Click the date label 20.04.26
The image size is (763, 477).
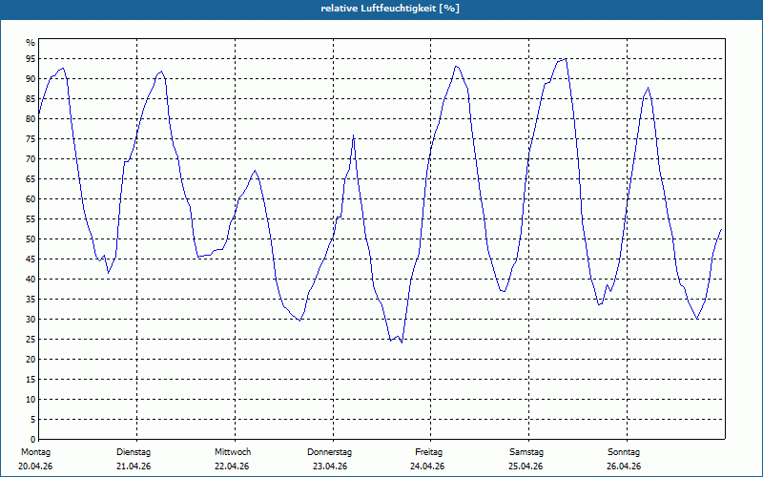coord(35,467)
